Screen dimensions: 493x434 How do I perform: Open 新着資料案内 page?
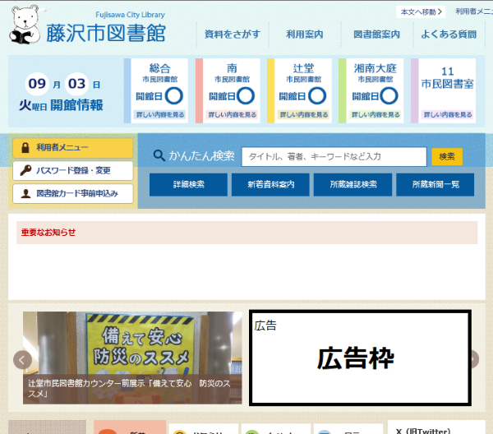[270, 185]
